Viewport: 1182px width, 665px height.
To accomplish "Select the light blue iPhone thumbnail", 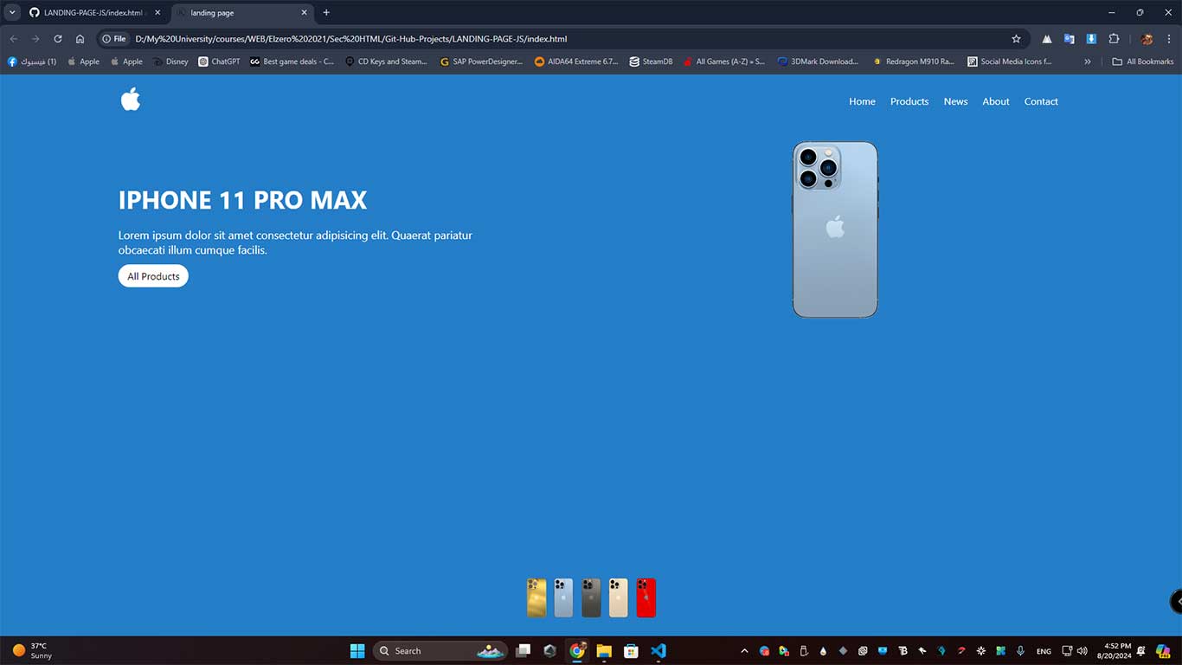I will 563,597.
